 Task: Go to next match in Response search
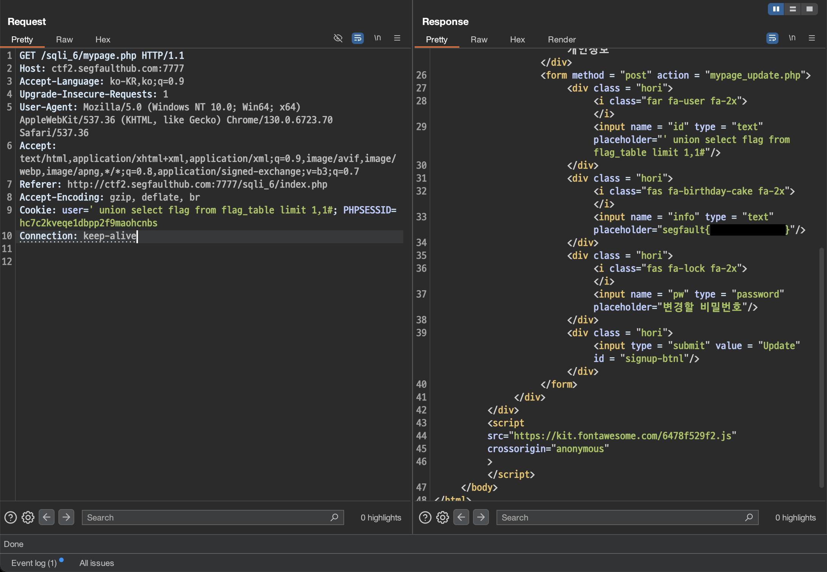[x=481, y=517]
